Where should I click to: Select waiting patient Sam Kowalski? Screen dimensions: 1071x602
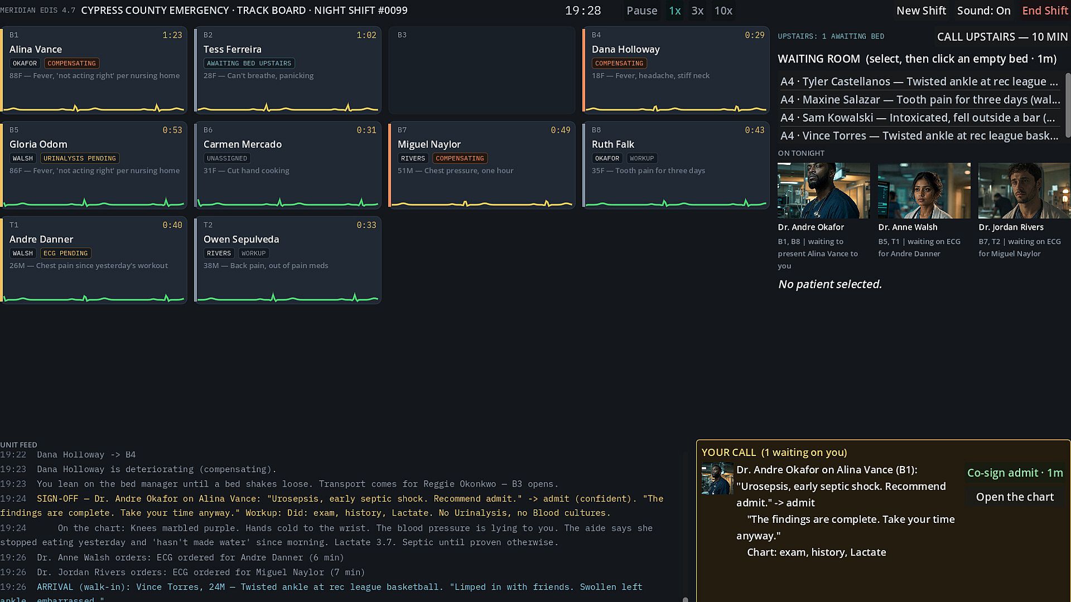920,118
